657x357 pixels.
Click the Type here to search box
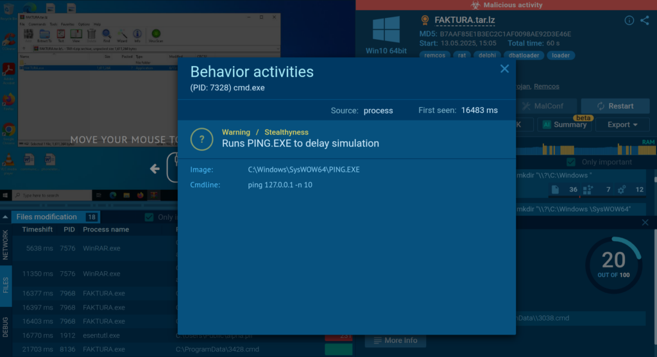point(52,195)
